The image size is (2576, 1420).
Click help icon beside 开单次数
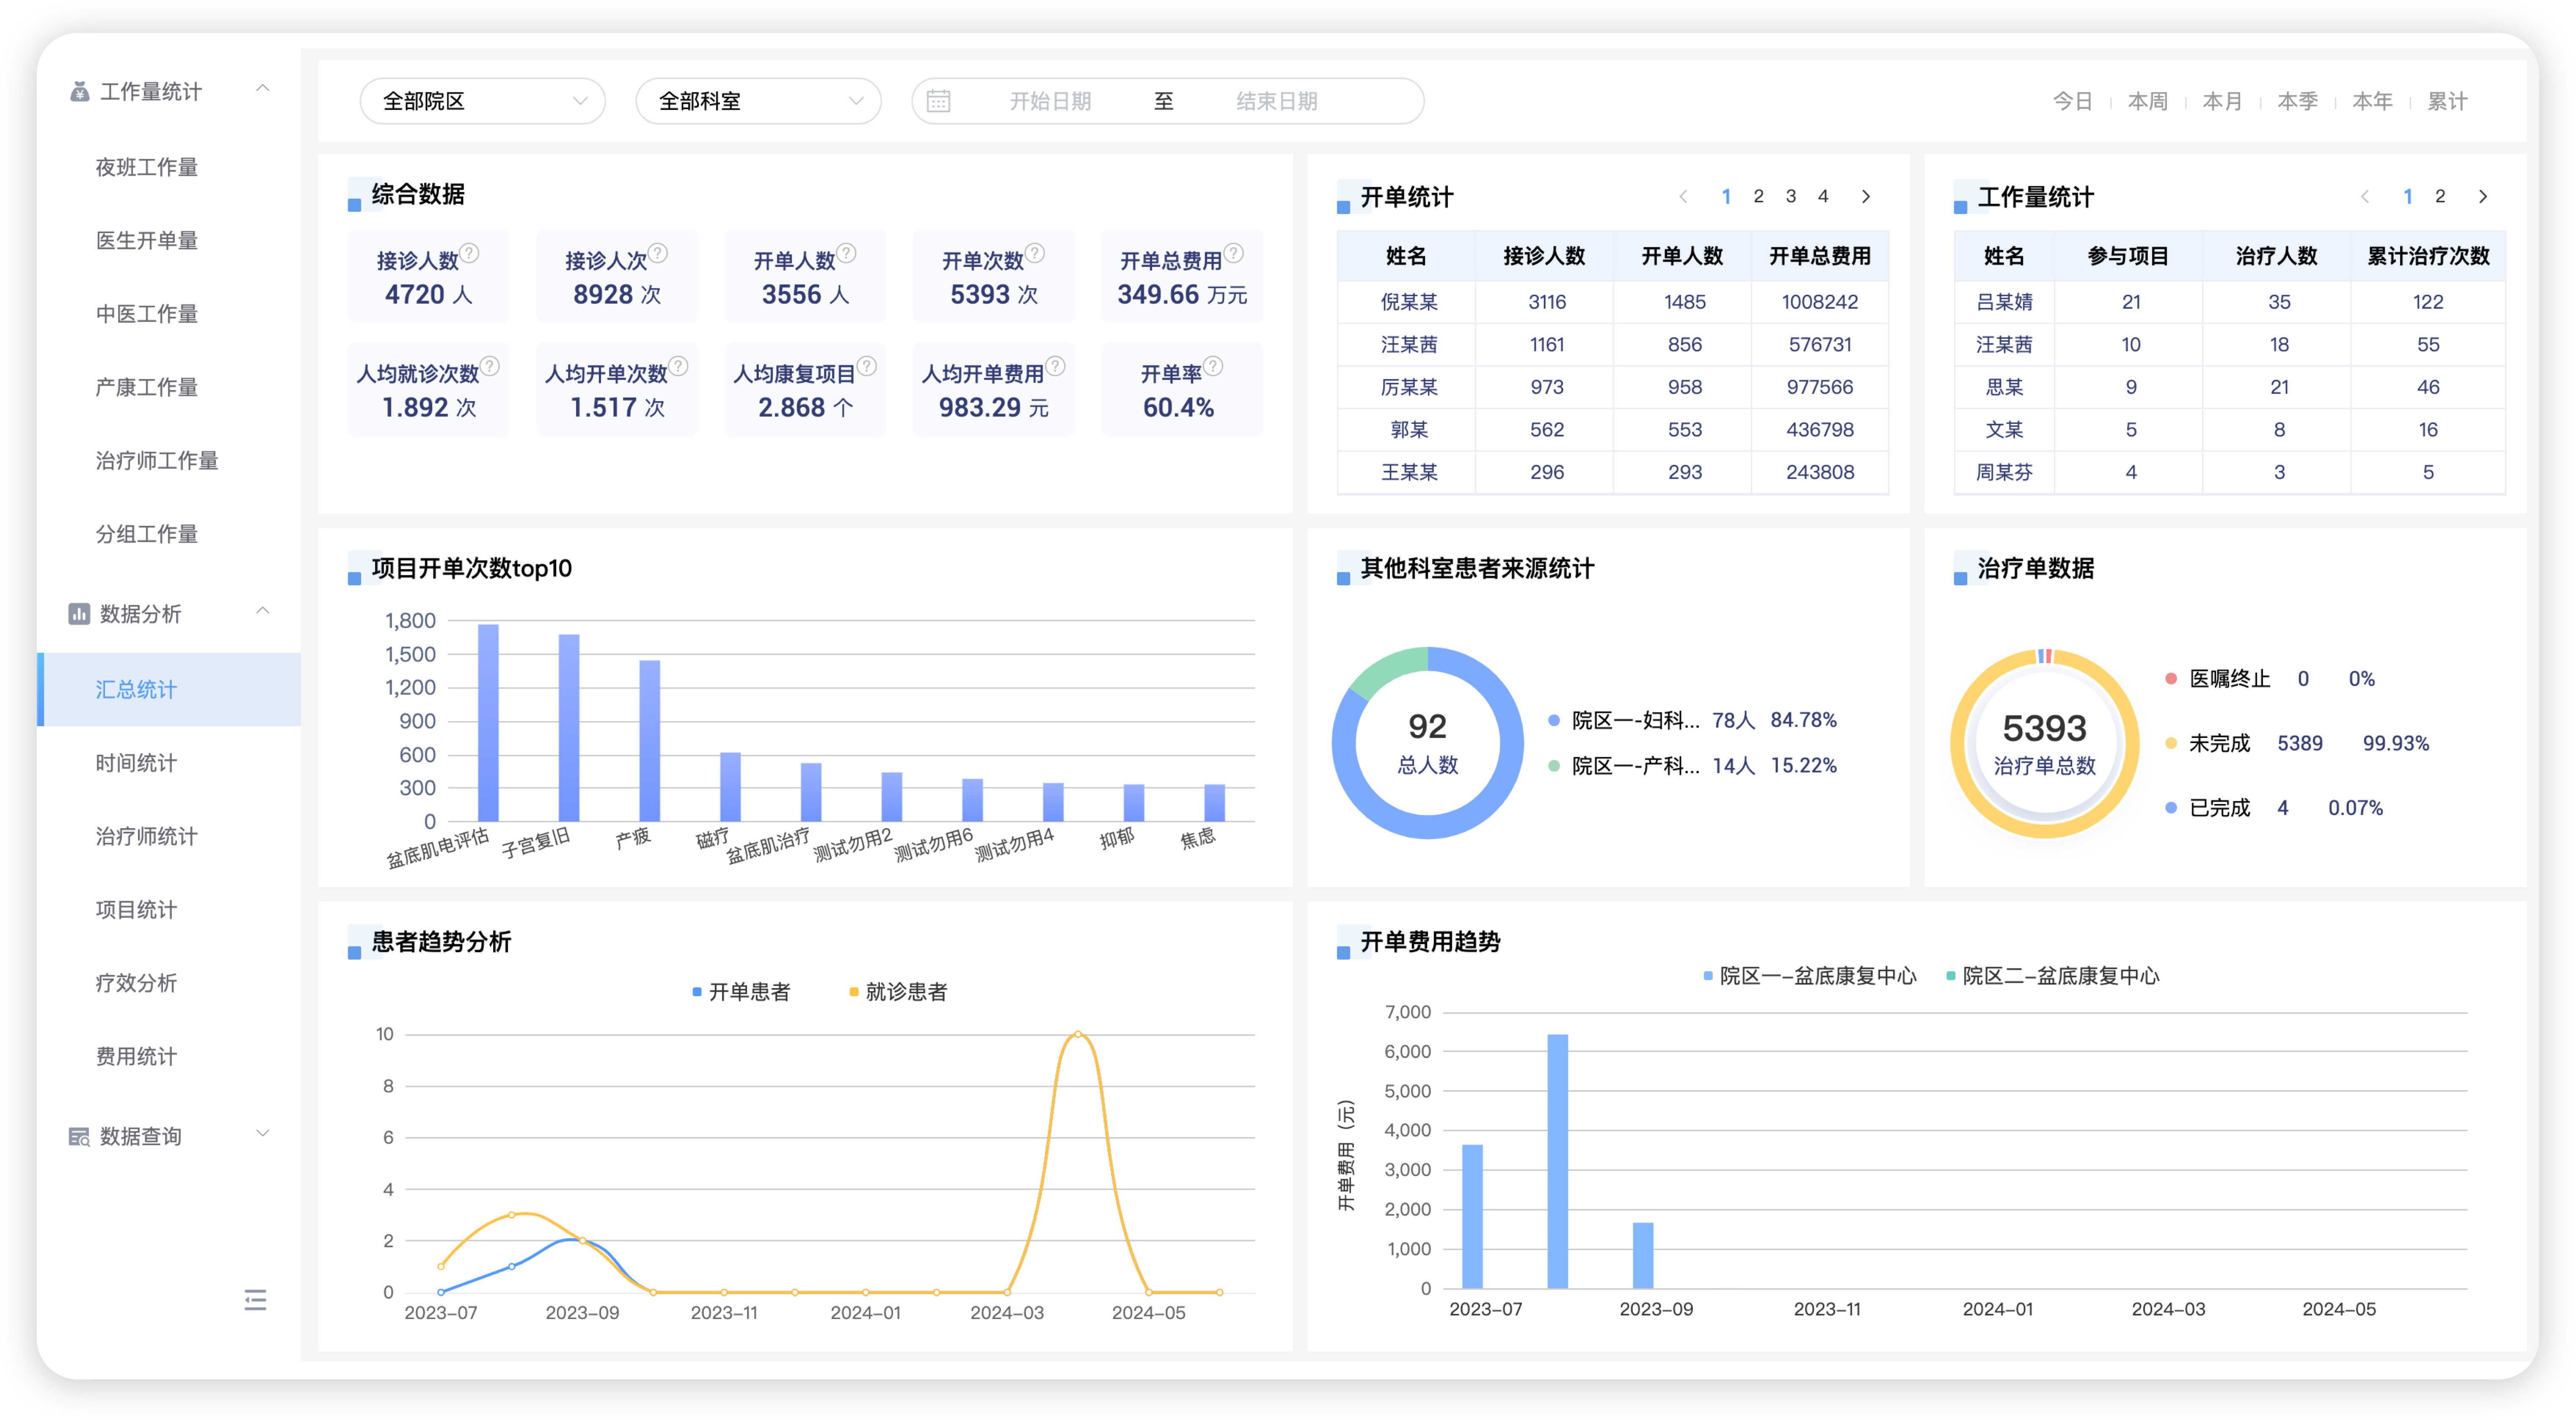click(x=1035, y=253)
